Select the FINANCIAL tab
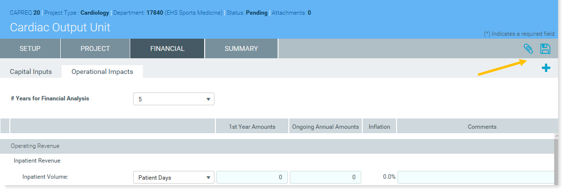 pos(167,48)
